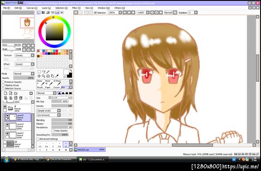Enable the Clipping Group checkbox
Image resolution: width=261 pixels, height=171 pixels.
pos(3,85)
